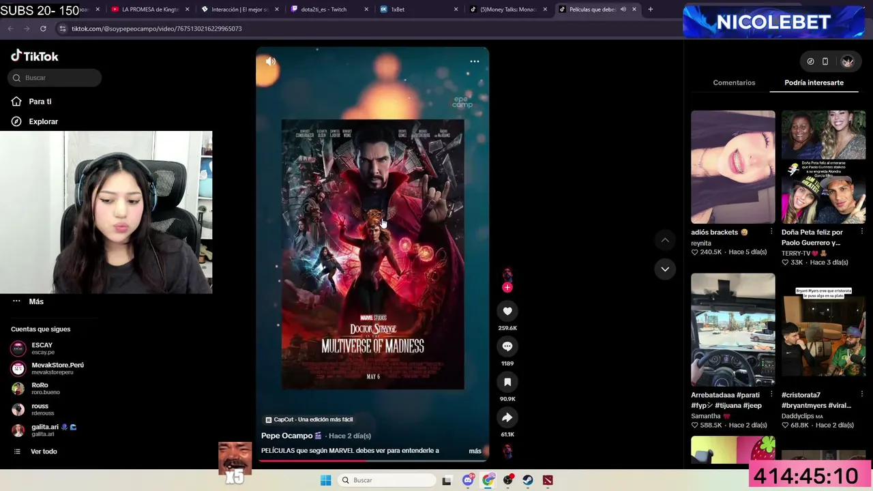
Task: Open the creator avatar above the follow button
Action: [x=507, y=275]
